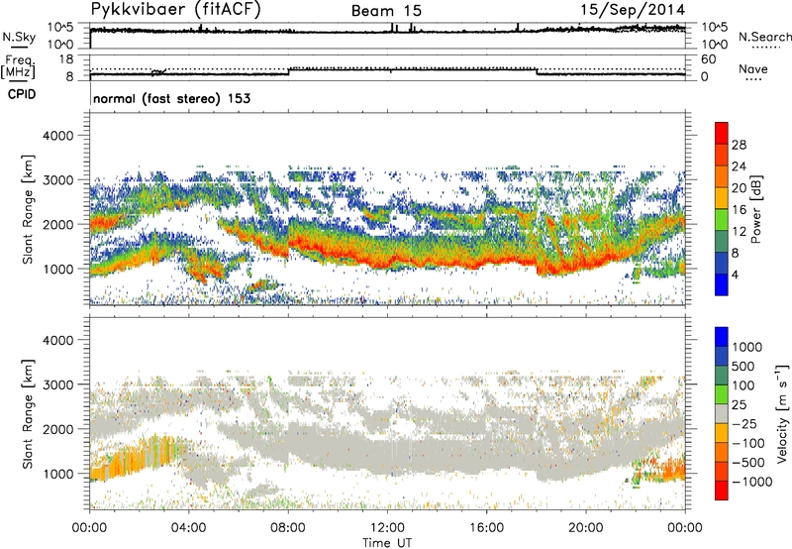This screenshot has height=549, width=792.
Task: Click the 'Time UT' axis label
Action: click(386, 543)
